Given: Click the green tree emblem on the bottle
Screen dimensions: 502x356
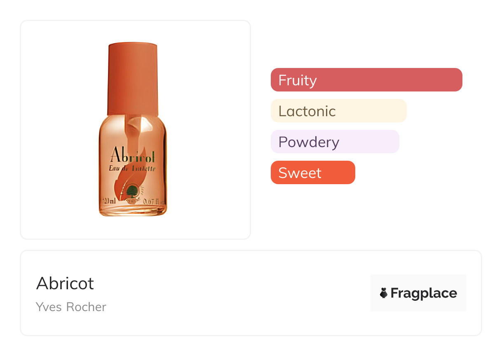Looking at the screenshot, I should tap(131, 191).
